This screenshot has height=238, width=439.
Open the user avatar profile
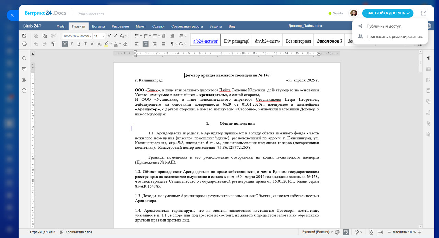[x=354, y=13]
